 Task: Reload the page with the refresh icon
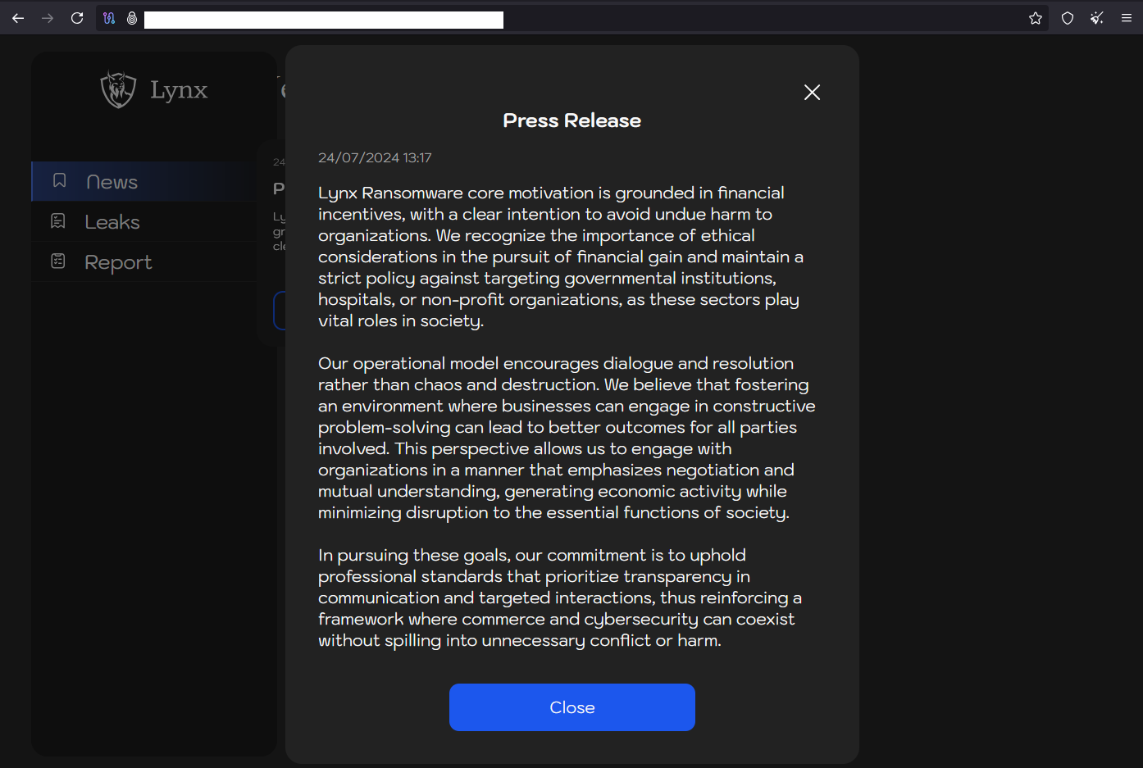(x=77, y=18)
